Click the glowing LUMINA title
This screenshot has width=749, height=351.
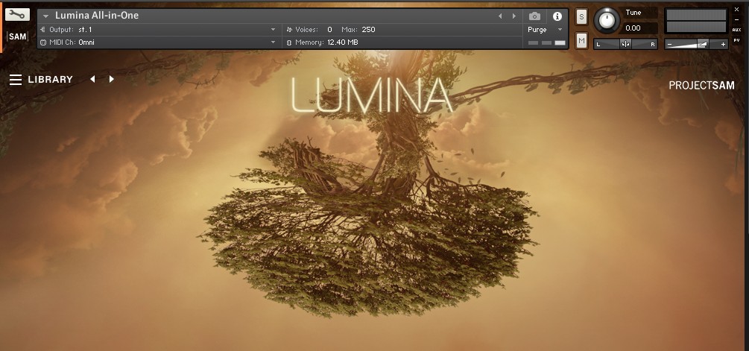[x=371, y=95]
